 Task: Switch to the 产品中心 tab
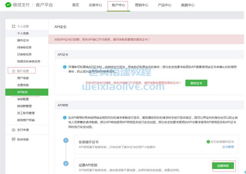164,5
